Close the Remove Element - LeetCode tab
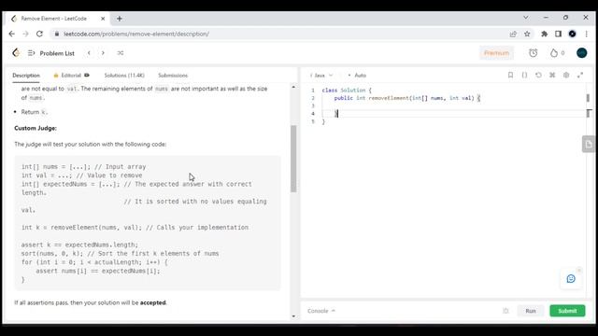Viewport: 598px width, 336px height. pyautogui.click(x=103, y=19)
